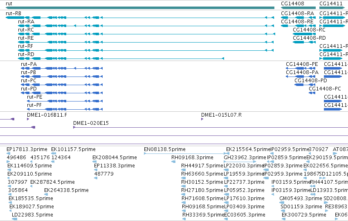Screen dimensions: 348x221
Task: Click EST label RH63660.5prime
Action: coord(202,174)
